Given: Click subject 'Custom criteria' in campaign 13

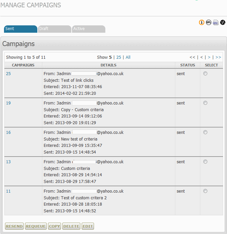Looking at the screenshot, I should pos(75,169).
